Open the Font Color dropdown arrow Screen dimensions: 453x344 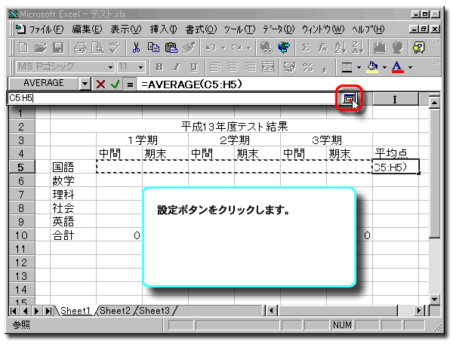pos(410,68)
